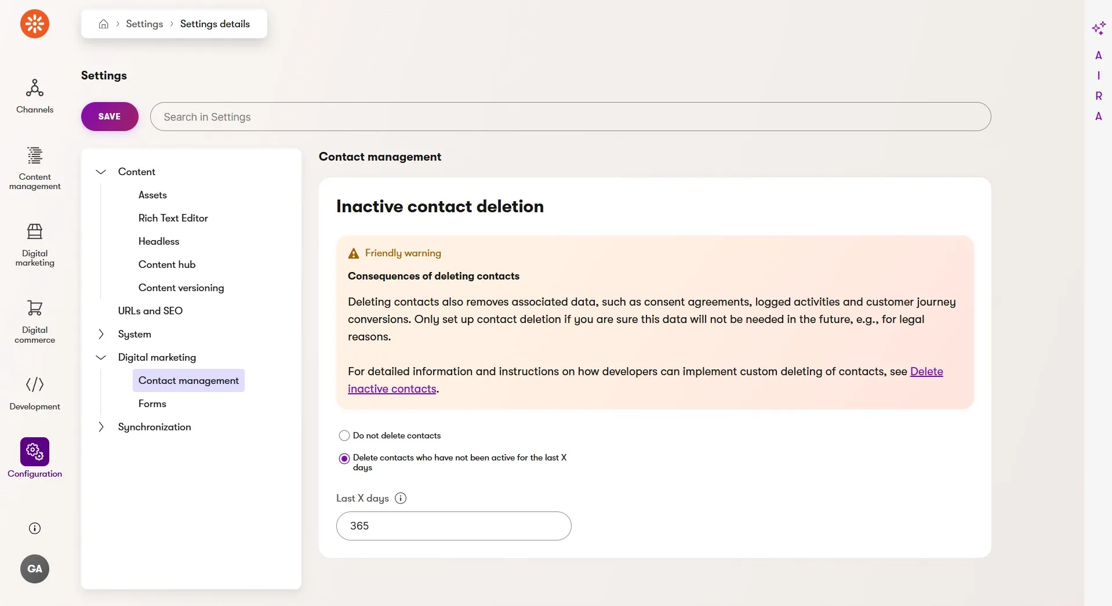Expand the Synchronization tree node

point(101,427)
